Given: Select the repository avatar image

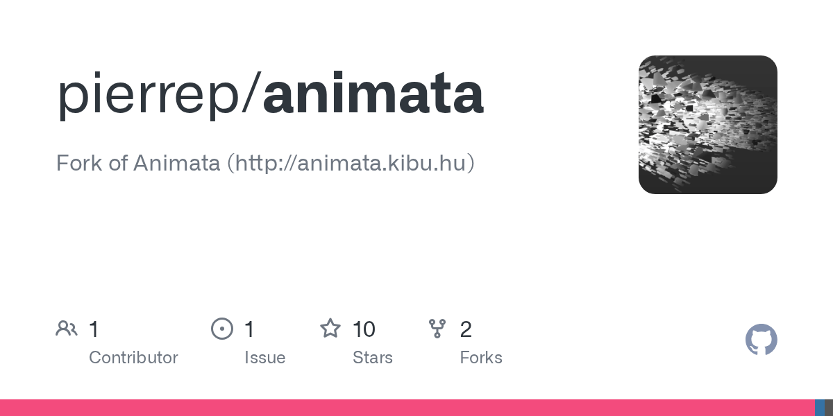Looking at the screenshot, I should [x=708, y=125].
